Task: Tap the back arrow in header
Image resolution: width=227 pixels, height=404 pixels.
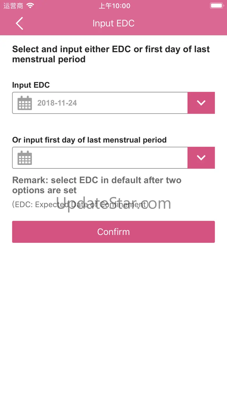Action: (x=19, y=23)
